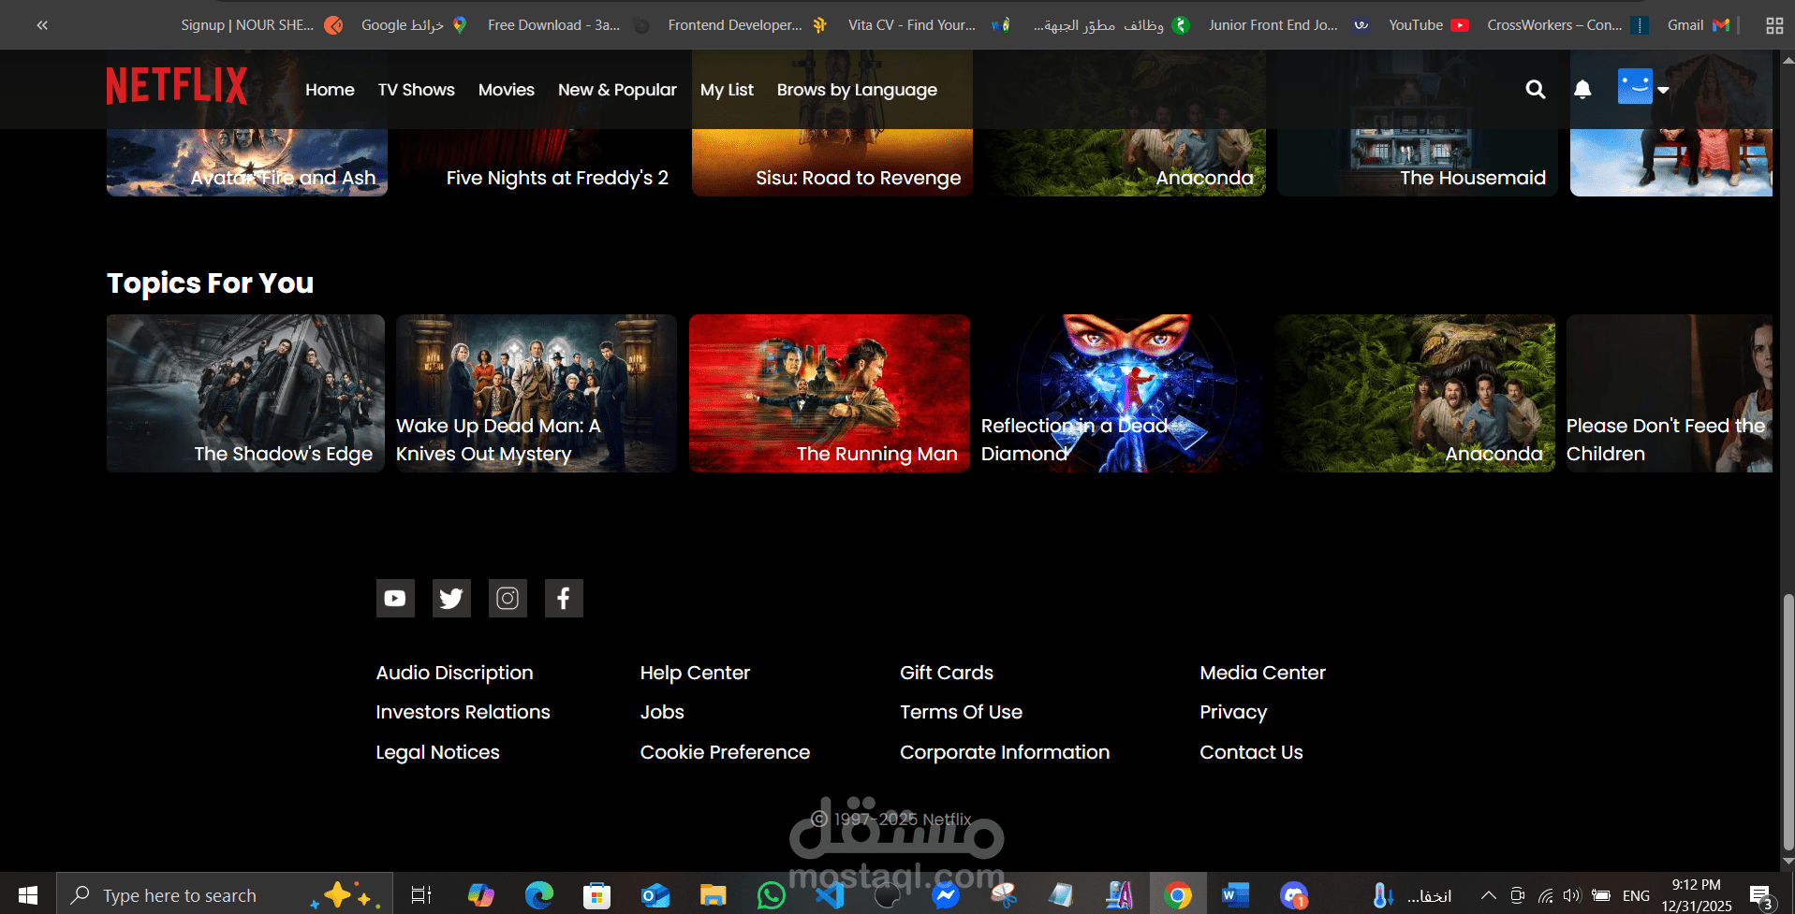
Task: Open the YouTube social icon in footer
Action: (395, 598)
